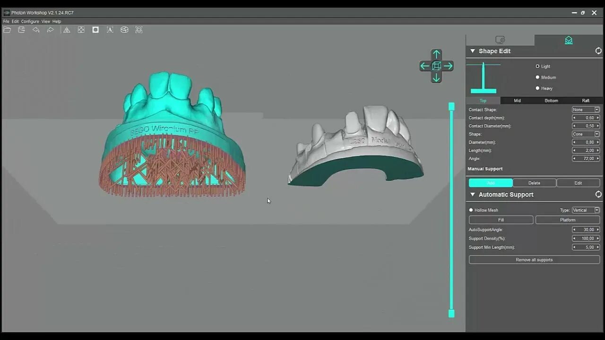Rotate view with the left arrow
605x340 pixels.
424,66
